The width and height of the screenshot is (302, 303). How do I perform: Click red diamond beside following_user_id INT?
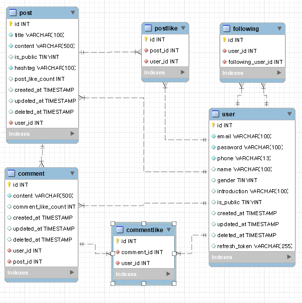224,62
